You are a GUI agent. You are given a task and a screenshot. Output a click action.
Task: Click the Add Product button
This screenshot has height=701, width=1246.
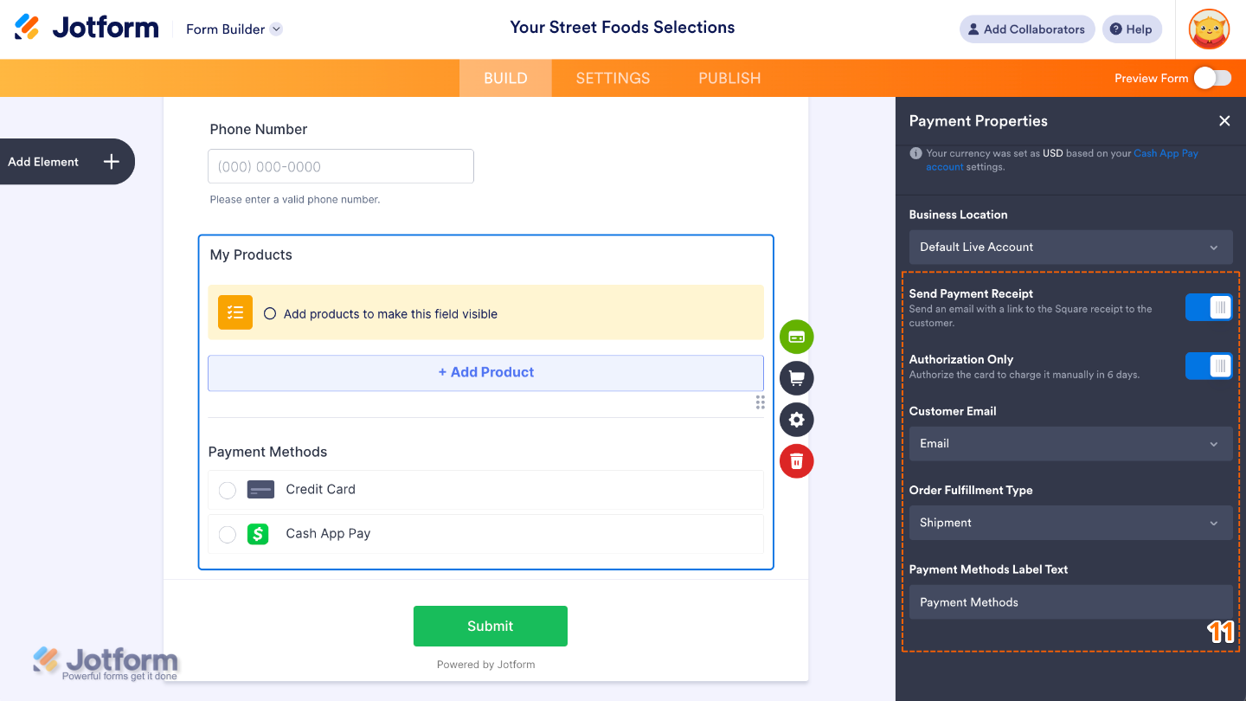point(485,373)
